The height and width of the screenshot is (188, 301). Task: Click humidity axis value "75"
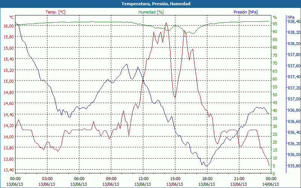(x=275, y=55)
